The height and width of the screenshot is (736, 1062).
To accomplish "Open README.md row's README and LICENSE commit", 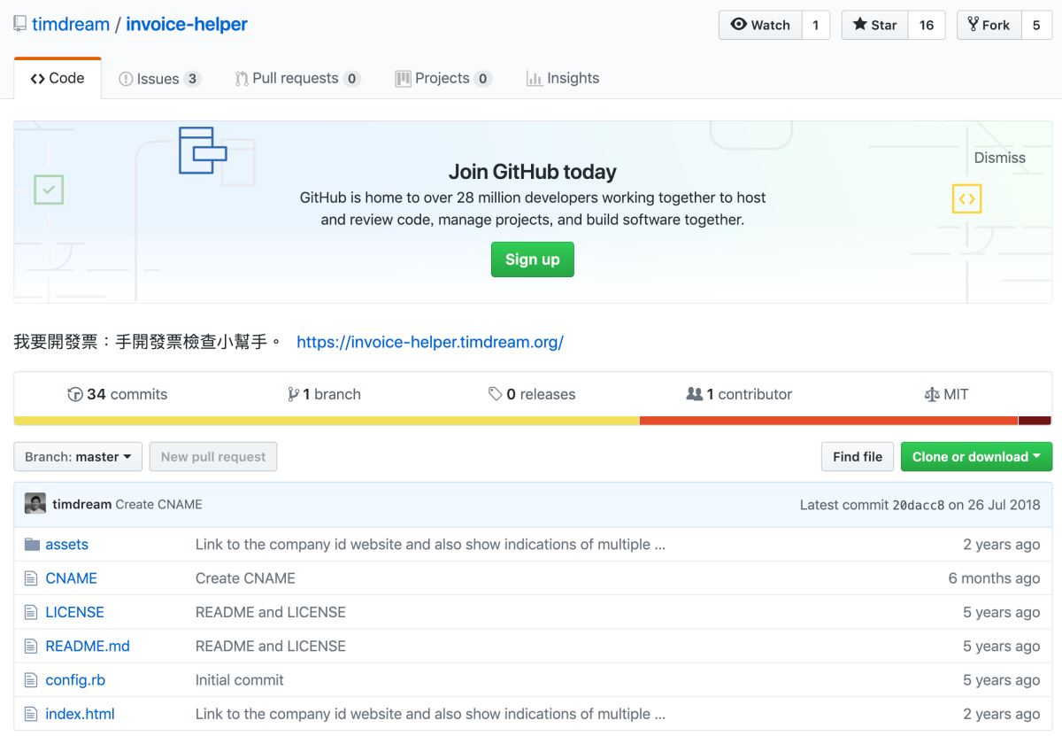I will pos(271,647).
